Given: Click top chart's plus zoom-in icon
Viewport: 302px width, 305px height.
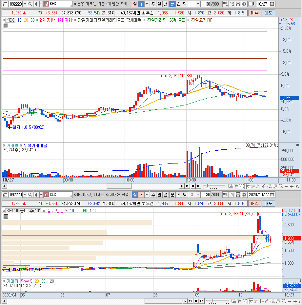Looking at the screenshot, I should (292, 186).
